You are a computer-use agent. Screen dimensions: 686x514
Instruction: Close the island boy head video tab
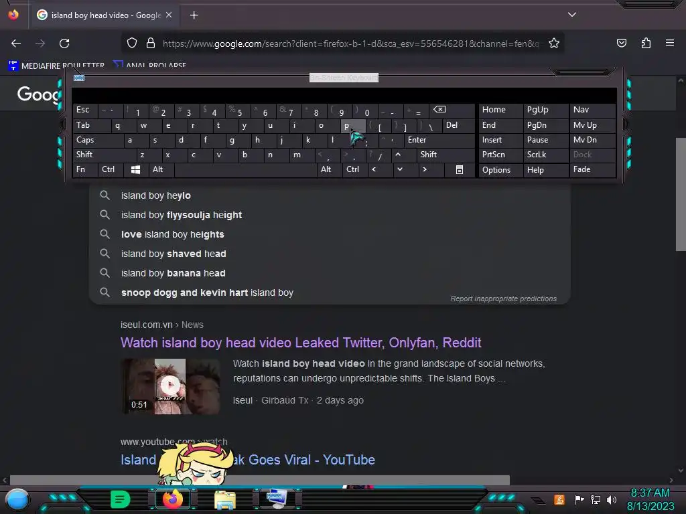coord(169,15)
